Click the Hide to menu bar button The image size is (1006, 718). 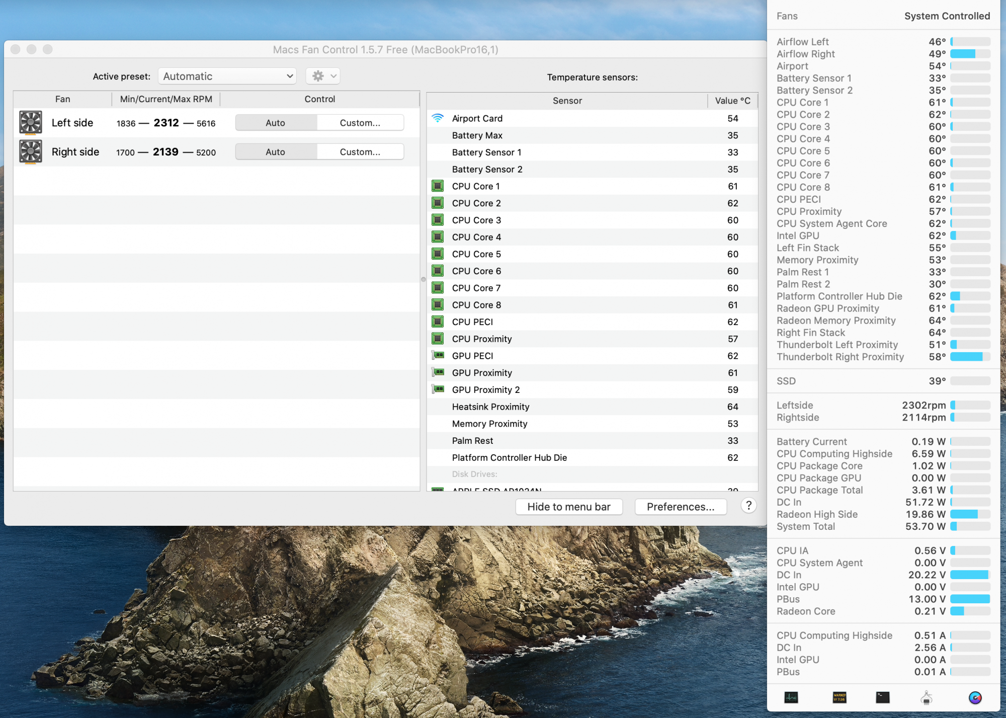point(569,507)
